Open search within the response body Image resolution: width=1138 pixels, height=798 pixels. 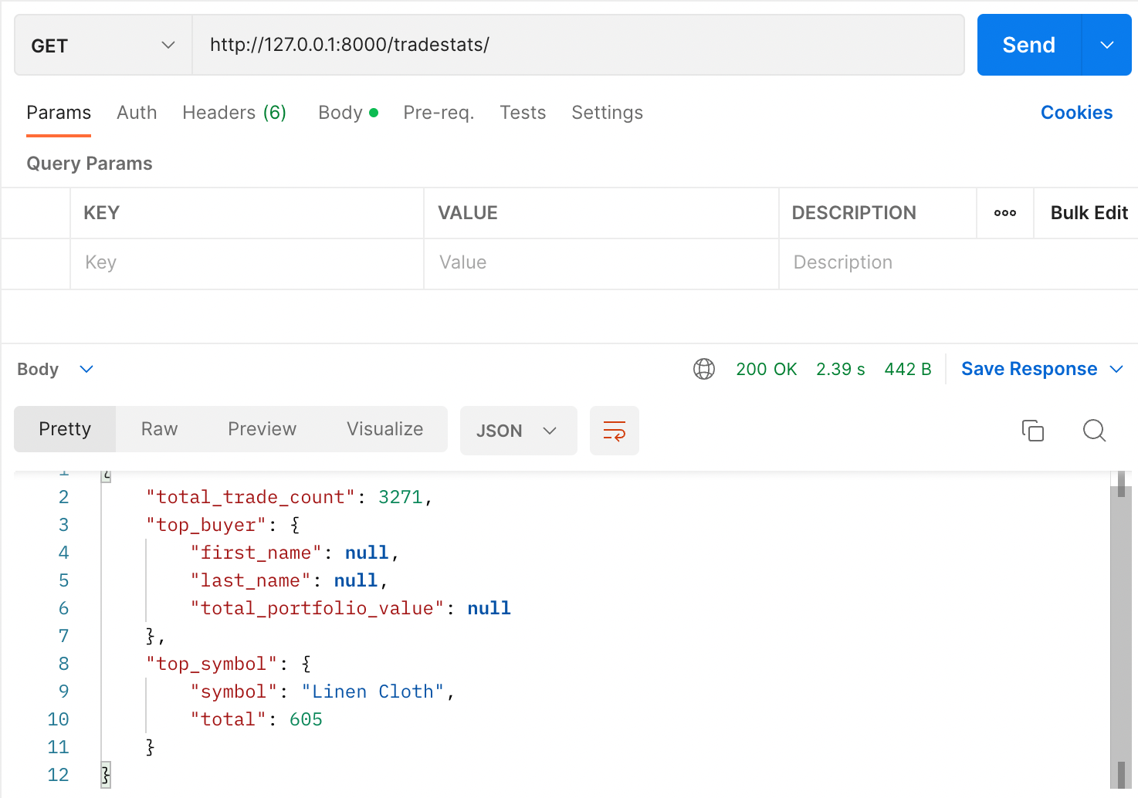click(x=1094, y=431)
